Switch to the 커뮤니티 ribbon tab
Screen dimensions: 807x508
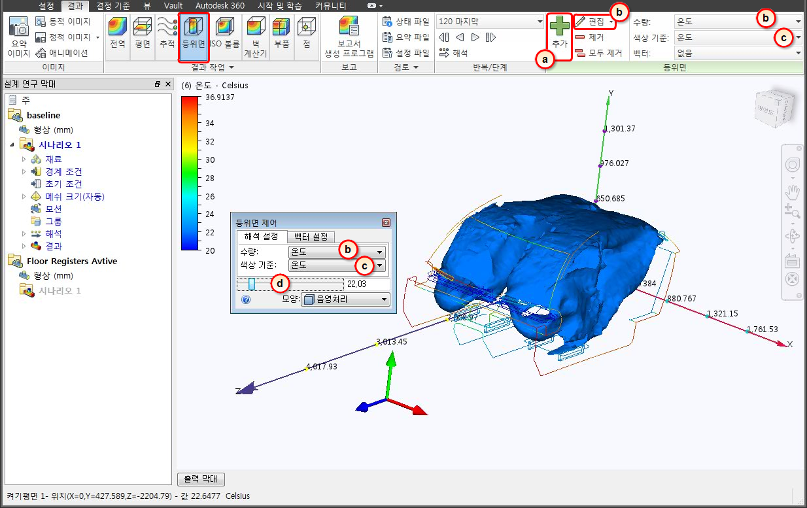331,6
